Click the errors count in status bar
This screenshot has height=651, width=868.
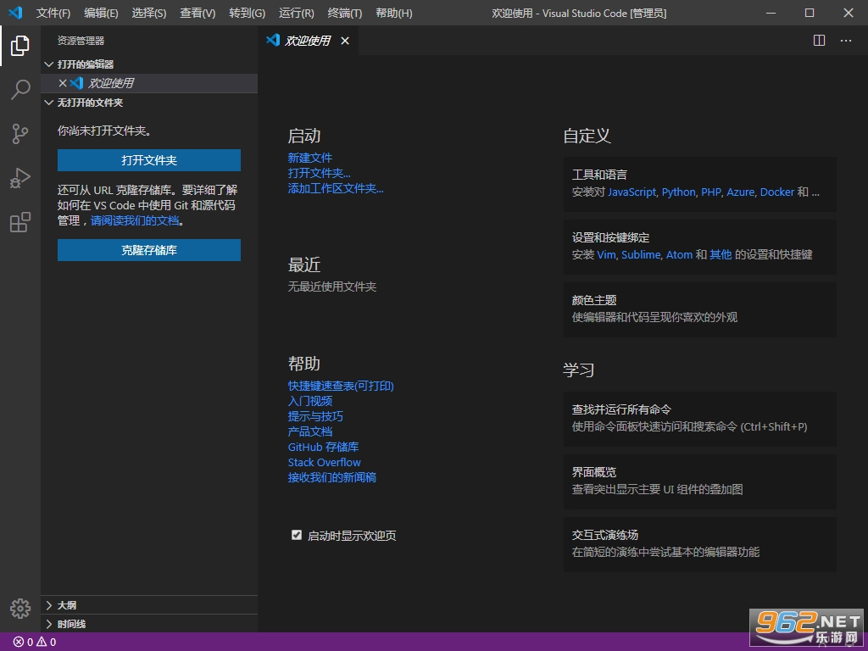[x=23, y=642]
